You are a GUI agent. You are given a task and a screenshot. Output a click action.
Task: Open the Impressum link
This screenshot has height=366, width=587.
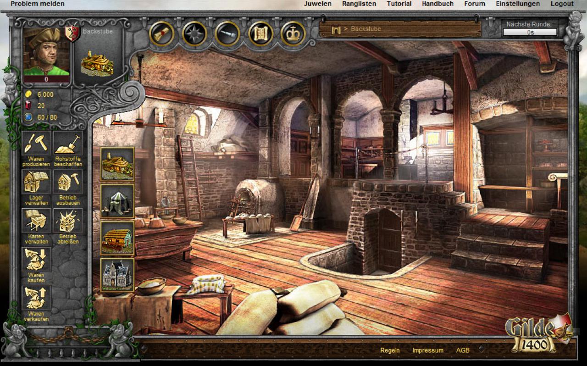[x=428, y=350]
